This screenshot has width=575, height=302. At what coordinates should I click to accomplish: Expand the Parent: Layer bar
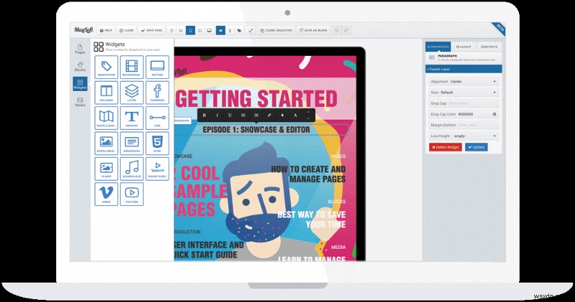point(464,69)
